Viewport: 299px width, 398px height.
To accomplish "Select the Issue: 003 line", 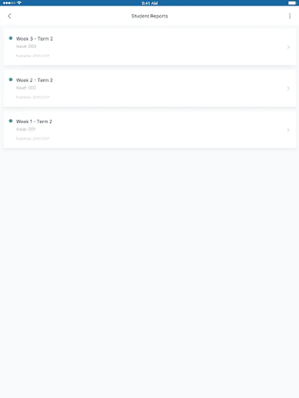I will pos(26,46).
